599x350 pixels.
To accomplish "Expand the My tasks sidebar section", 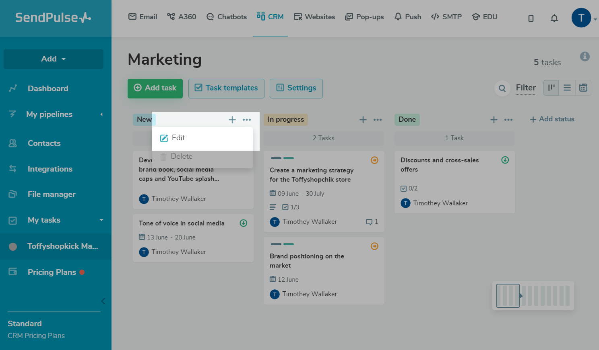I will 101,220.
